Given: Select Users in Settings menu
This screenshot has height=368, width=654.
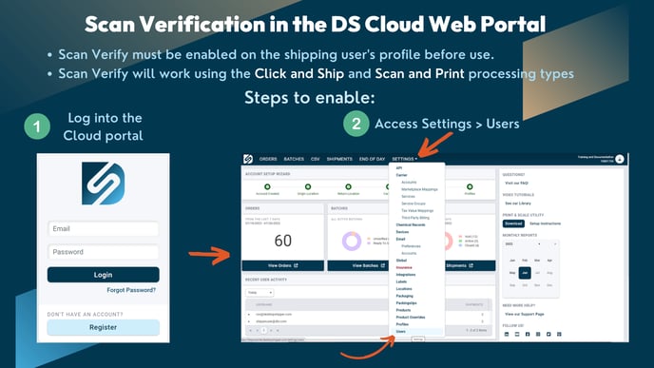Looking at the screenshot, I should (401, 331).
